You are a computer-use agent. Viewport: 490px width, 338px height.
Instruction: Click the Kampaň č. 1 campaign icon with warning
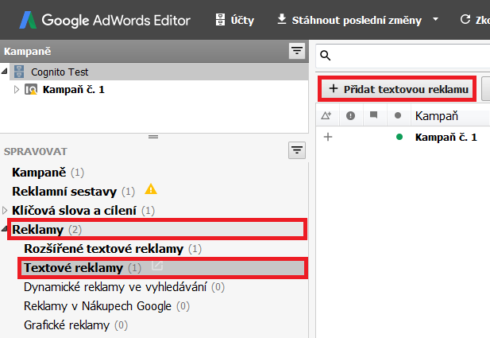tap(31, 90)
